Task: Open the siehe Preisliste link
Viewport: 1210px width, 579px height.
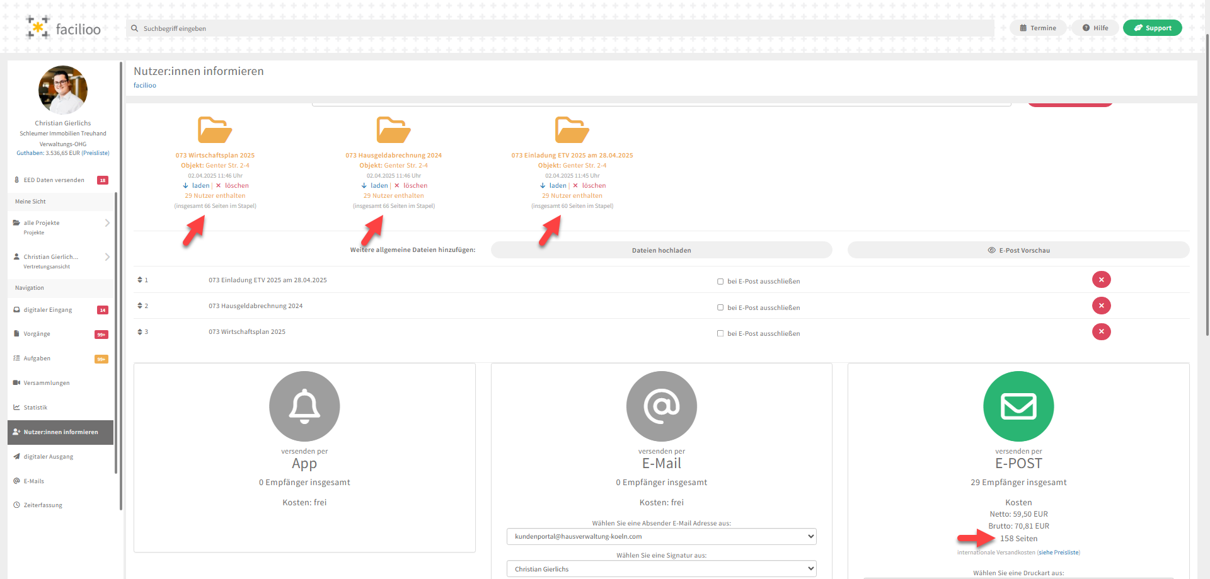Action: click(1058, 553)
